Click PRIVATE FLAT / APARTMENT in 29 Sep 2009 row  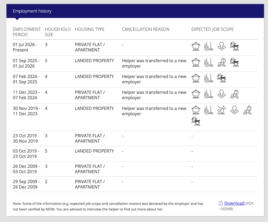(x=90, y=184)
